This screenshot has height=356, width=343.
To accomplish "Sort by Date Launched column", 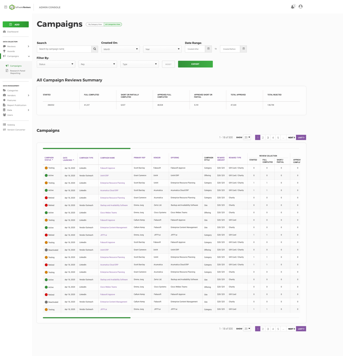I will pos(68,159).
